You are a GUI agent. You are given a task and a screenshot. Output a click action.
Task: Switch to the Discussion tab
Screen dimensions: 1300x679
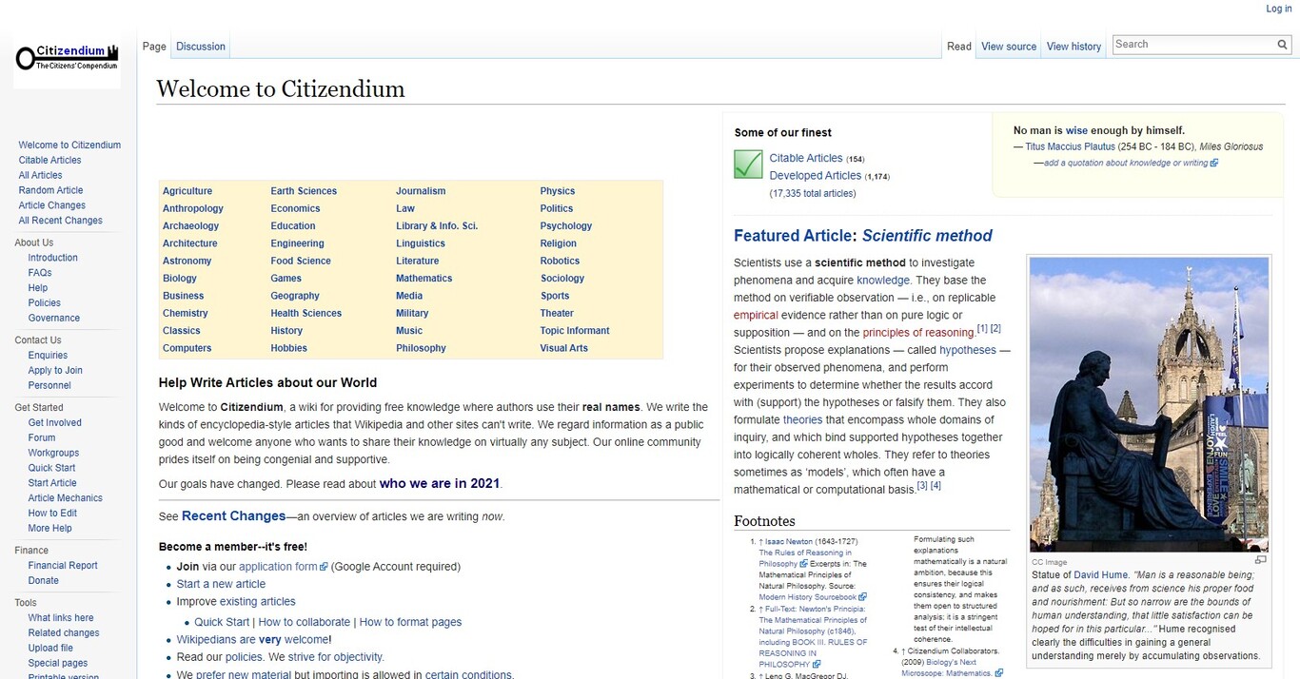tap(200, 46)
